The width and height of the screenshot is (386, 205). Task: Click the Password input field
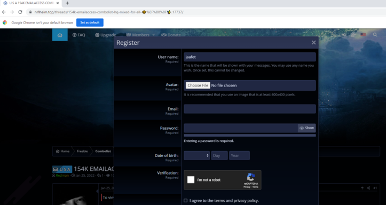click(x=241, y=128)
